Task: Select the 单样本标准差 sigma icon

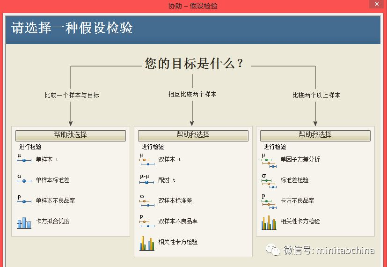Action: tap(23, 179)
